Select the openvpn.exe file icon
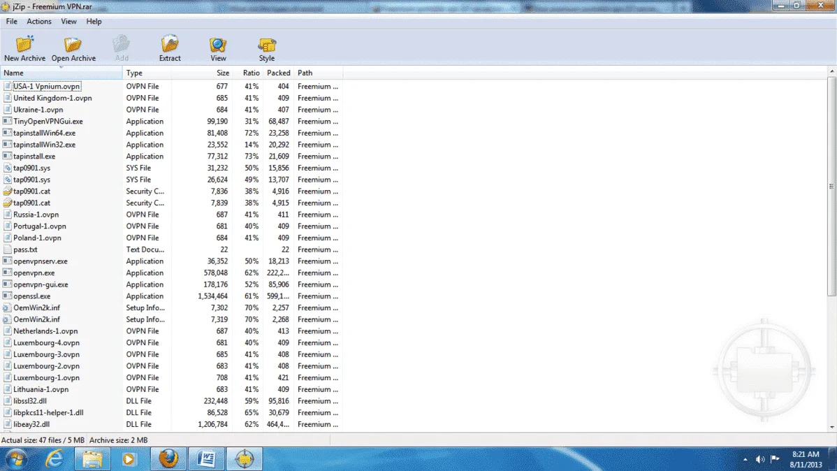The image size is (837, 471). pos(8,273)
